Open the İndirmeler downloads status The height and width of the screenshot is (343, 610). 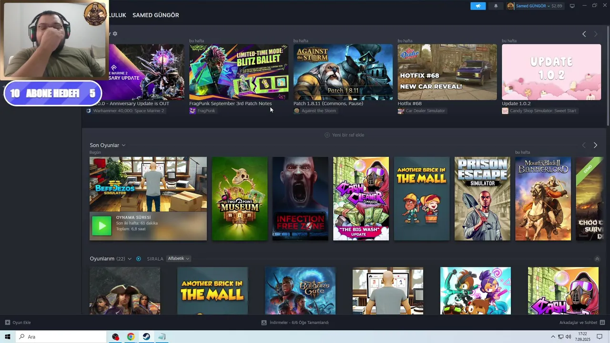[295, 323]
